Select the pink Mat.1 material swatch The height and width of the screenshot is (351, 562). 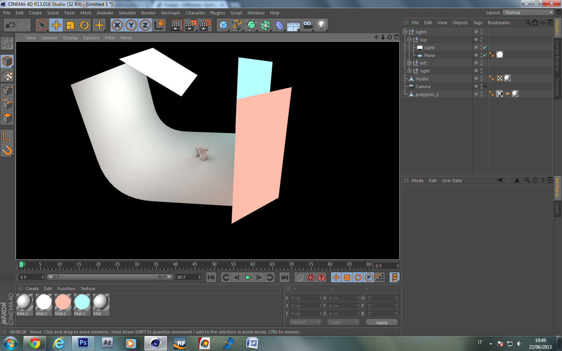(63, 302)
